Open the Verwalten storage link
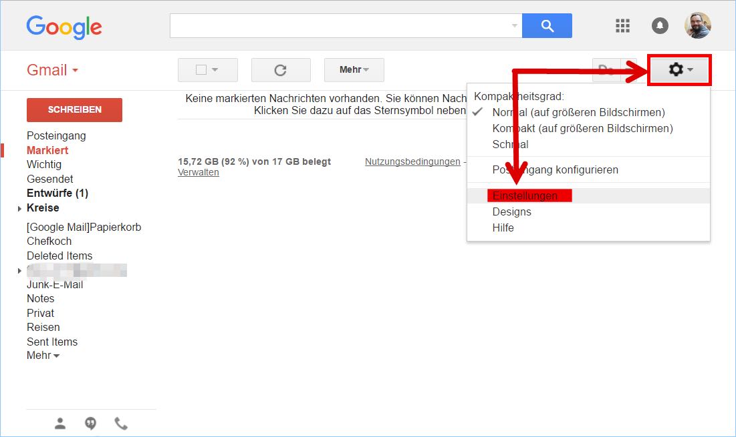Image resolution: width=736 pixels, height=437 pixels. click(198, 172)
